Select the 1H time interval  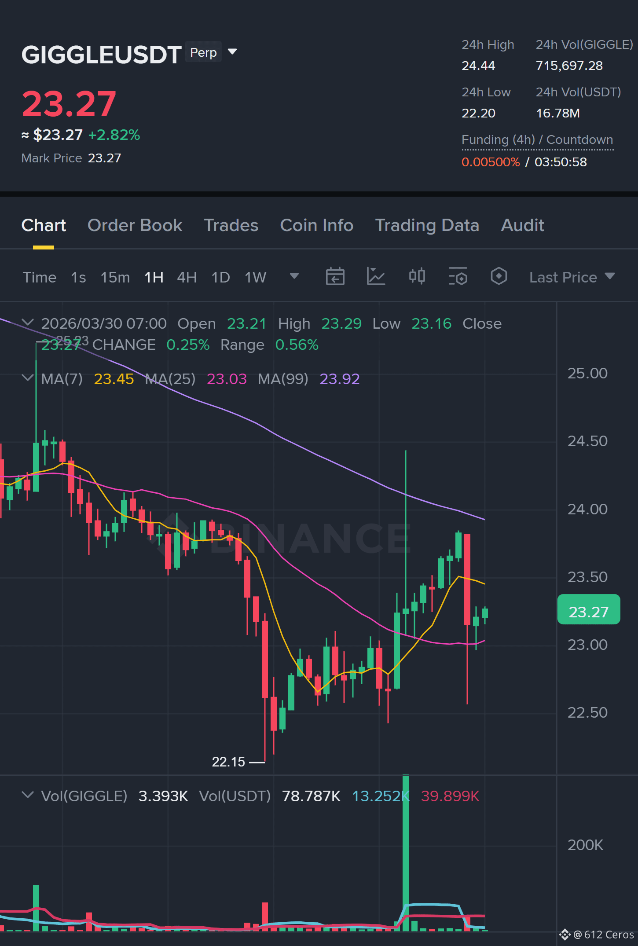point(154,277)
